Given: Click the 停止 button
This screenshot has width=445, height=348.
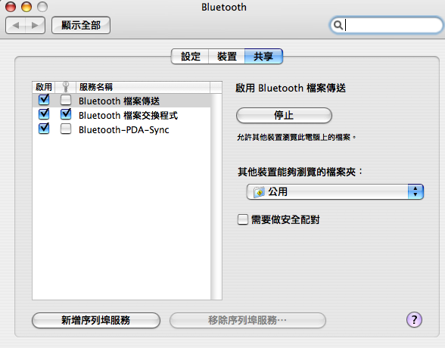Looking at the screenshot, I should 284,115.
